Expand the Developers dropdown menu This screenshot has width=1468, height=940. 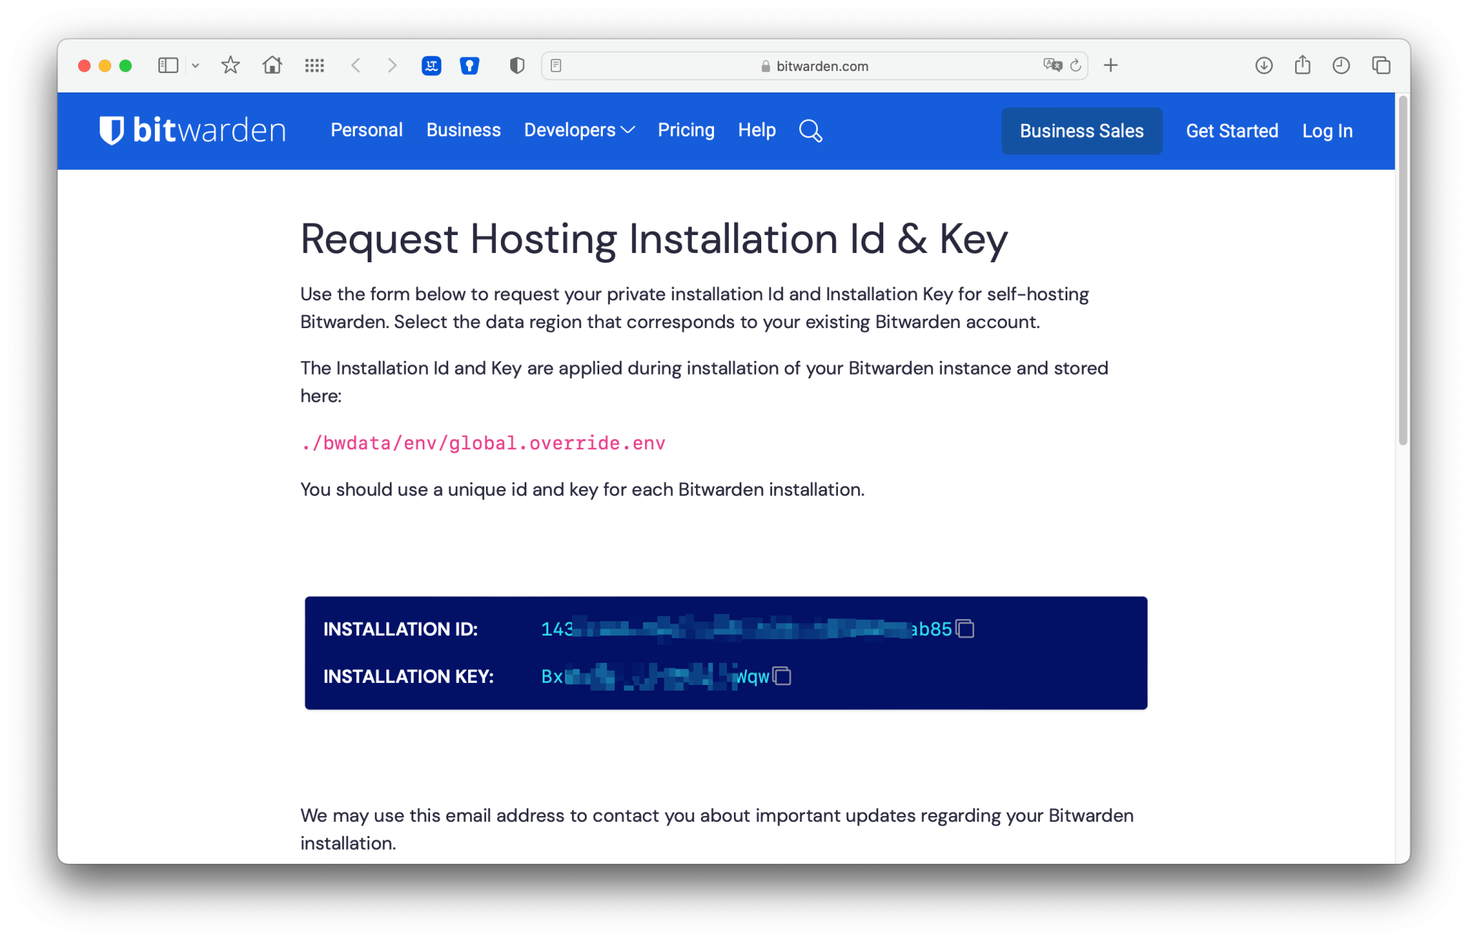pos(579,130)
